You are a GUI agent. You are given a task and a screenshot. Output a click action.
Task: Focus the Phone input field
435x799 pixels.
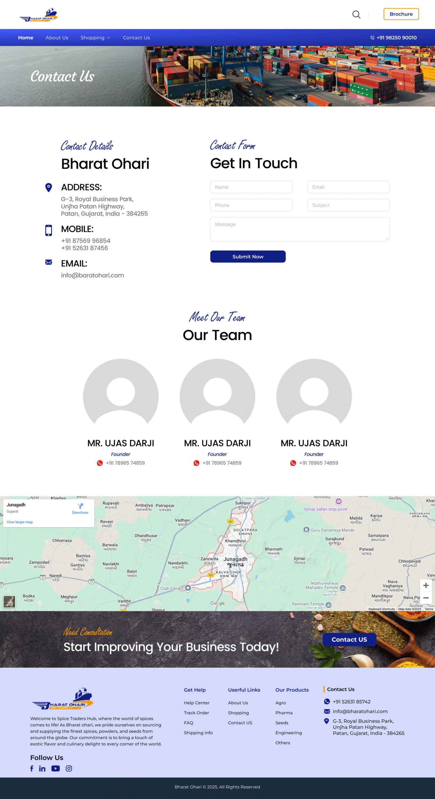pyautogui.click(x=251, y=205)
